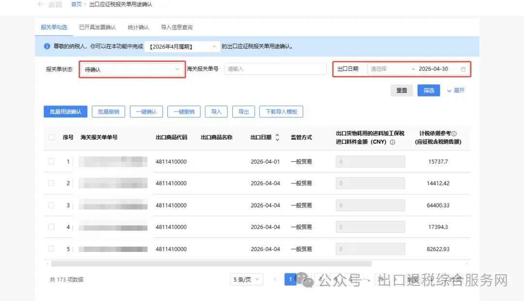Check the box for row 序号 3
Viewport: 524px width, 301px height.
(51, 205)
